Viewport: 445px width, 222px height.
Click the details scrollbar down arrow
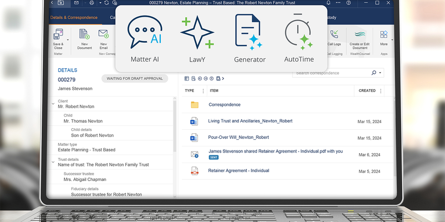[x=175, y=196]
